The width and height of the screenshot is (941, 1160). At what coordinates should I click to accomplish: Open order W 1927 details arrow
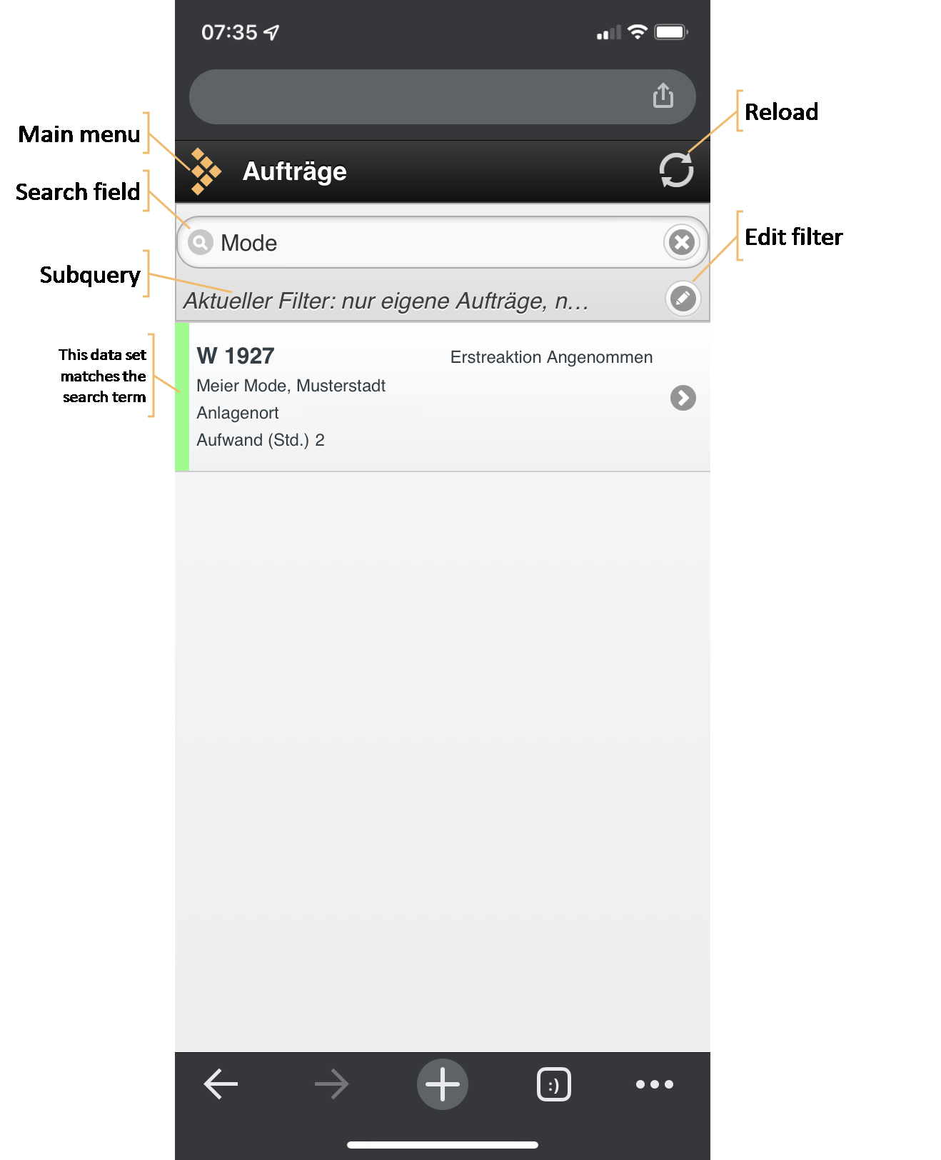(x=683, y=398)
